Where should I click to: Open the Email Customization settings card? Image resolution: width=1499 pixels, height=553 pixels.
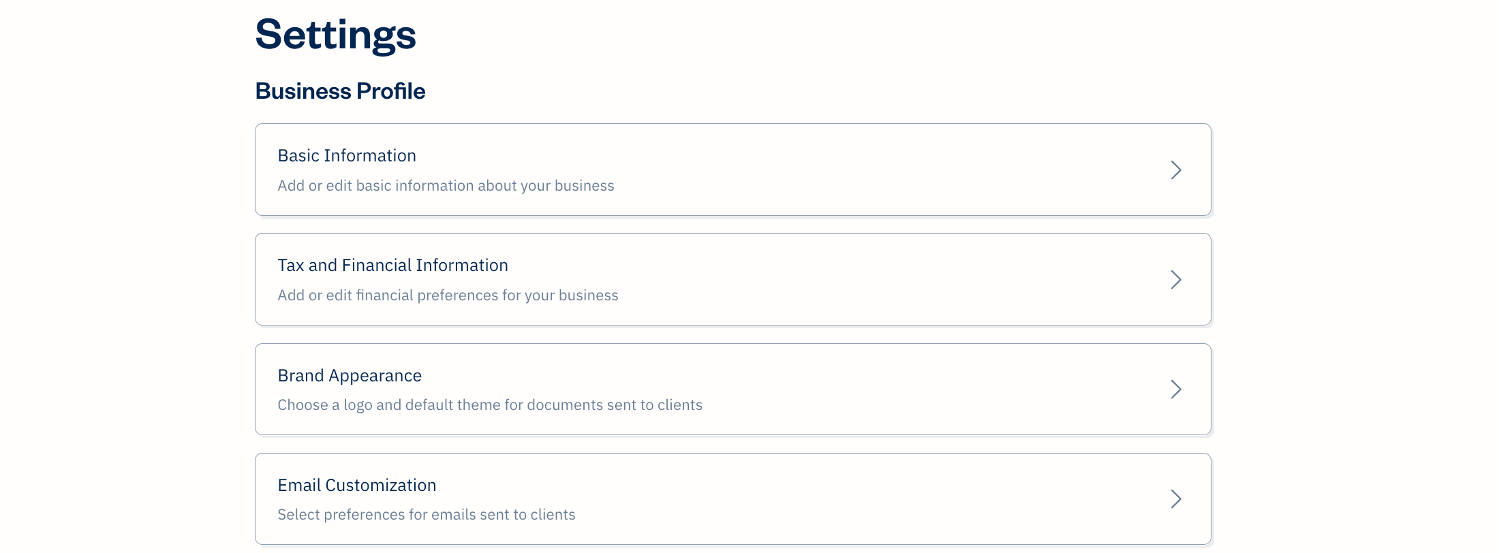[x=818, y=499]
